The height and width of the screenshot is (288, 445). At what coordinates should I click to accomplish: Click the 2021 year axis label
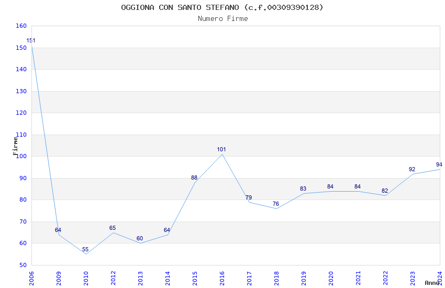pos(359,279)
